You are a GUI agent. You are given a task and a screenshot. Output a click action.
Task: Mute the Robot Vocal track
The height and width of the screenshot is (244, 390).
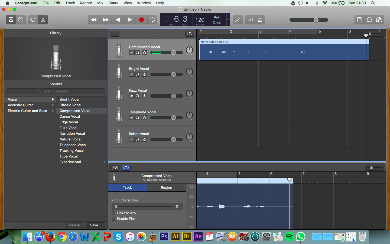click(x=132, y=139)
